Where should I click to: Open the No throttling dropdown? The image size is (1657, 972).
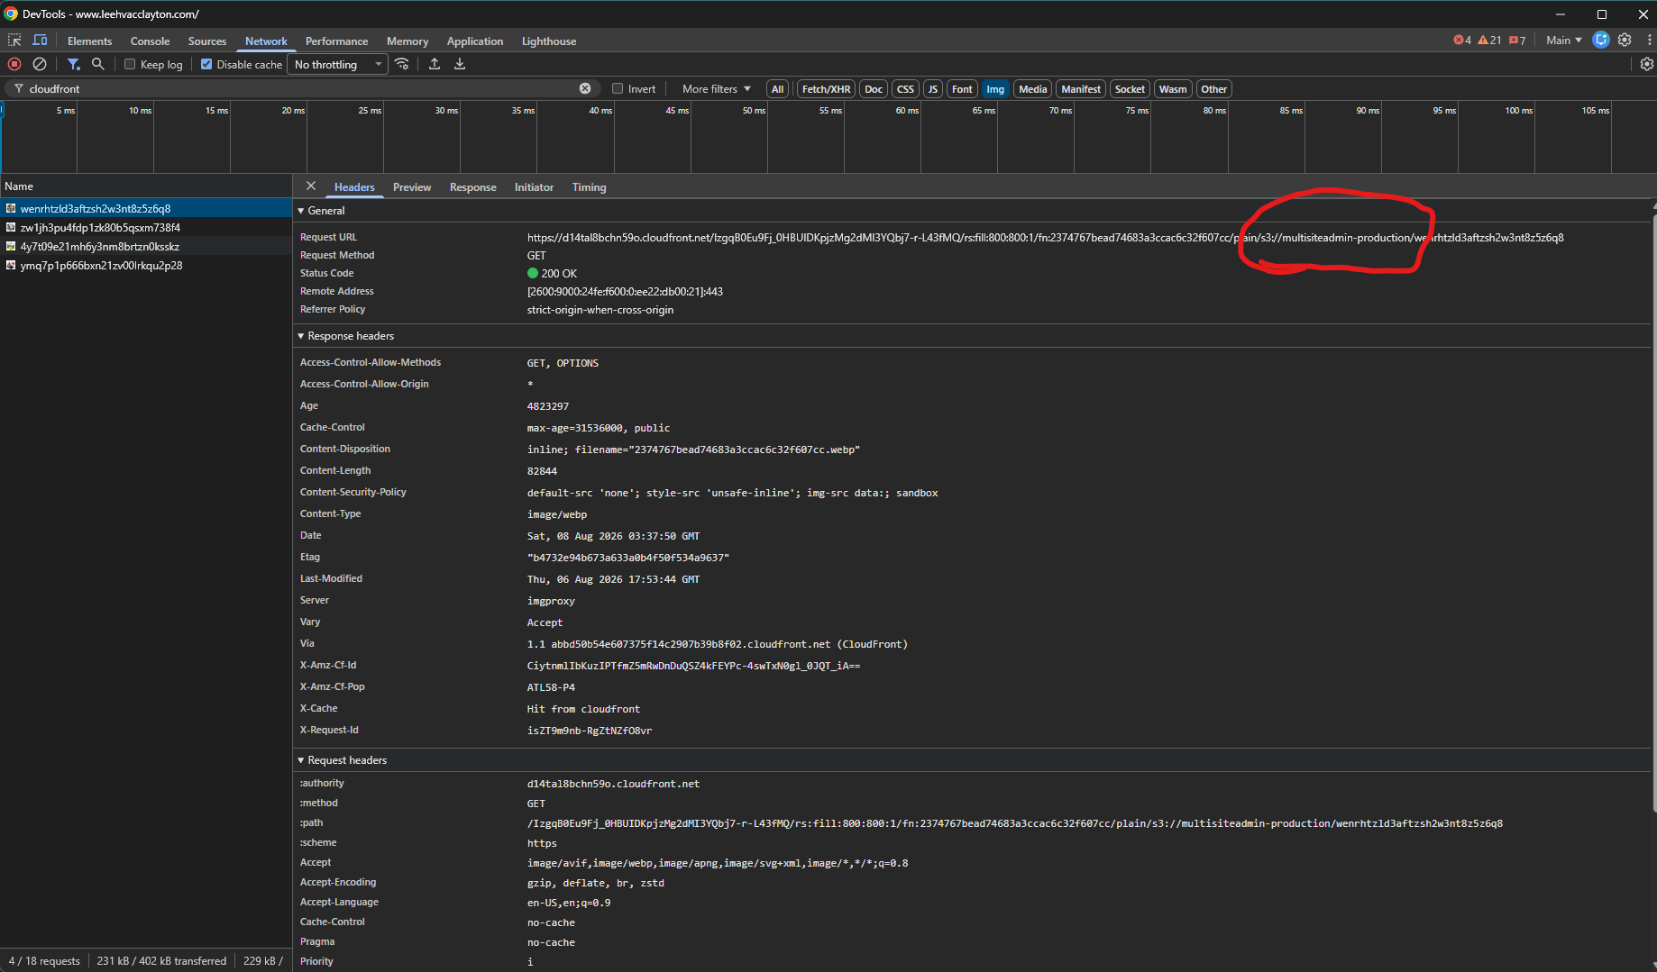pos(337,64)
